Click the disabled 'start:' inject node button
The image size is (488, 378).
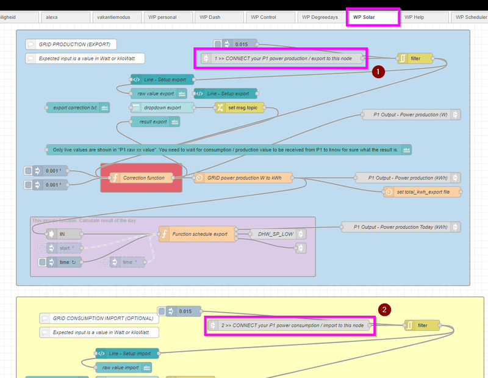42,248
